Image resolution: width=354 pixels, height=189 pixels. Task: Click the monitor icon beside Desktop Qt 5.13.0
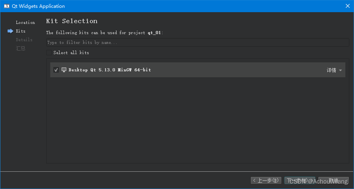coord(64,70)
